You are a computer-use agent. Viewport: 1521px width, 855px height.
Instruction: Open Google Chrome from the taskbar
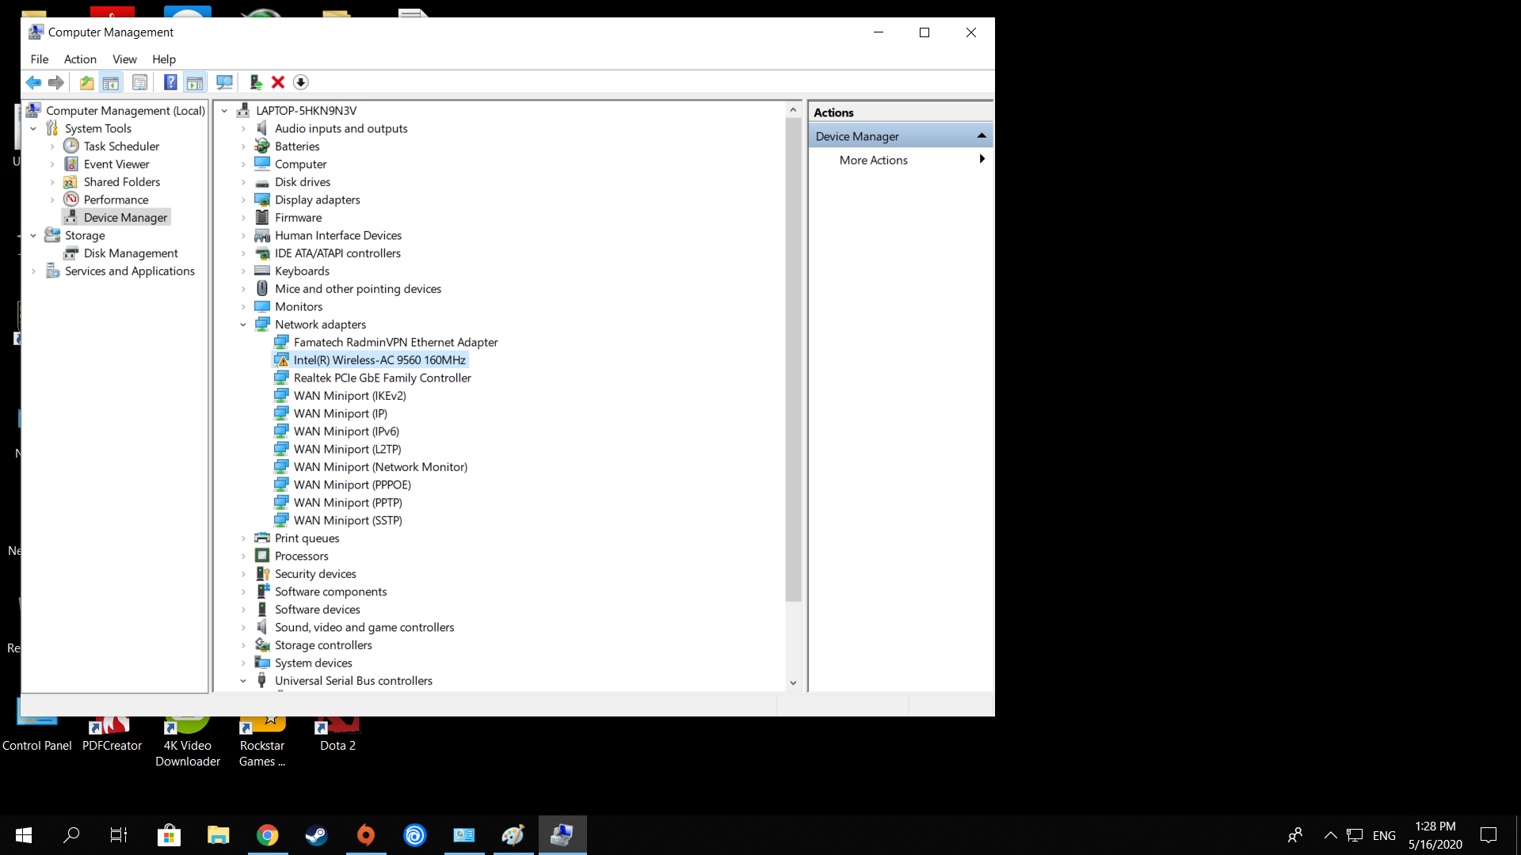click(268, 835)
